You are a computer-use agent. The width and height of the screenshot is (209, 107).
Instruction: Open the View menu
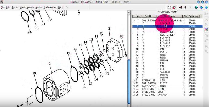(23, 7)
